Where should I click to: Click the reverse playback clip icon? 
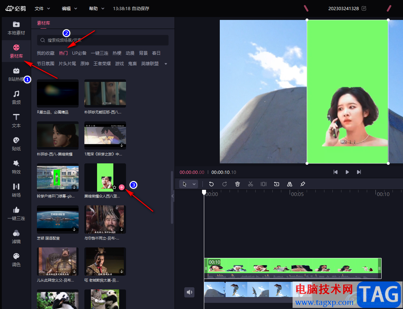click(x=277, y=184)
